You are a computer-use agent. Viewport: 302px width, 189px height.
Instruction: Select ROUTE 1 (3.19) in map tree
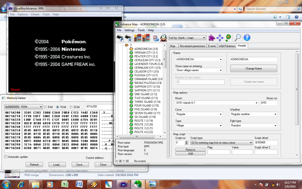[144, 120]
